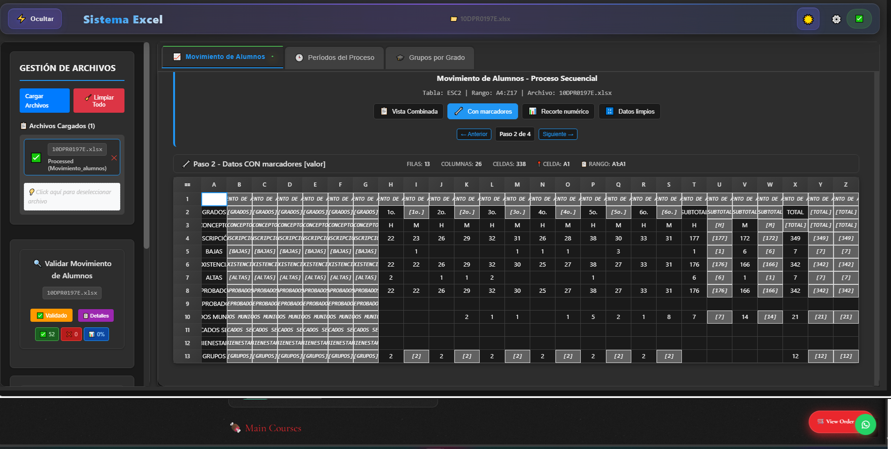
Task: Select the Movimiento de Alumnos tab
Action: [222, 57]
